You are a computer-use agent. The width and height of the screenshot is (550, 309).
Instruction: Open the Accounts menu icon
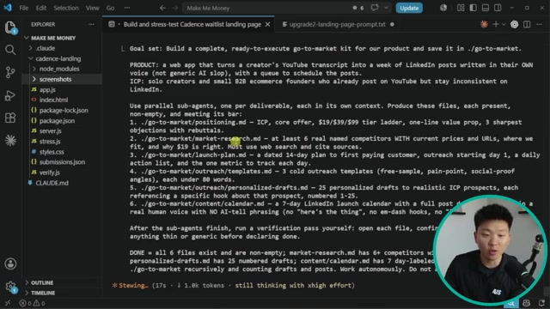click(x=10, y=264)
